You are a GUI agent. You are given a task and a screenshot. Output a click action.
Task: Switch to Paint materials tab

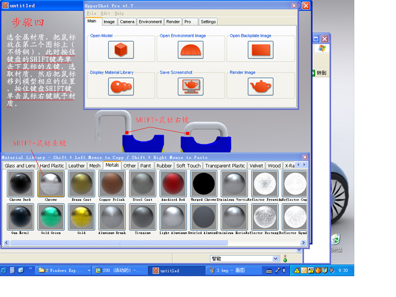[146, 166]
